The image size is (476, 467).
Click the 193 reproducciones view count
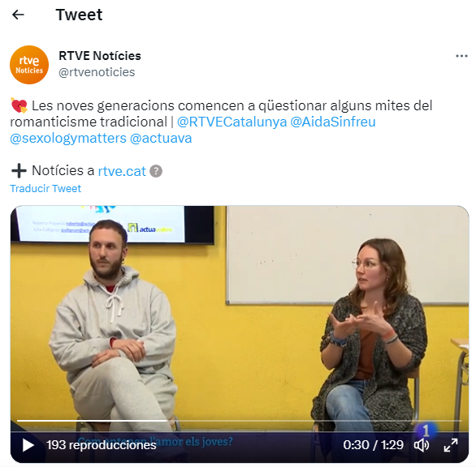(x=102, y=445)
